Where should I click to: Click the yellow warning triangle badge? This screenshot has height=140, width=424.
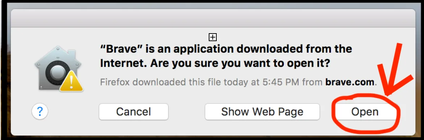71,82
